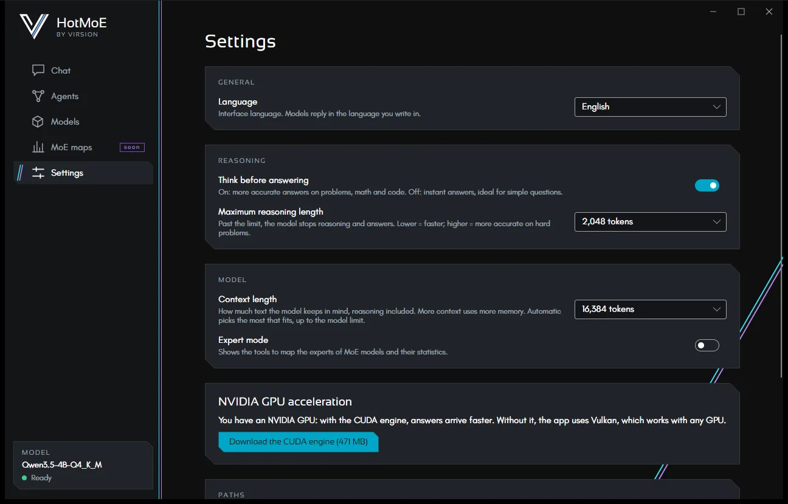The height and width of the screenshot is (504, 788).
Task: Click the Maximum reasoning length label
Action: click(271, 212)
